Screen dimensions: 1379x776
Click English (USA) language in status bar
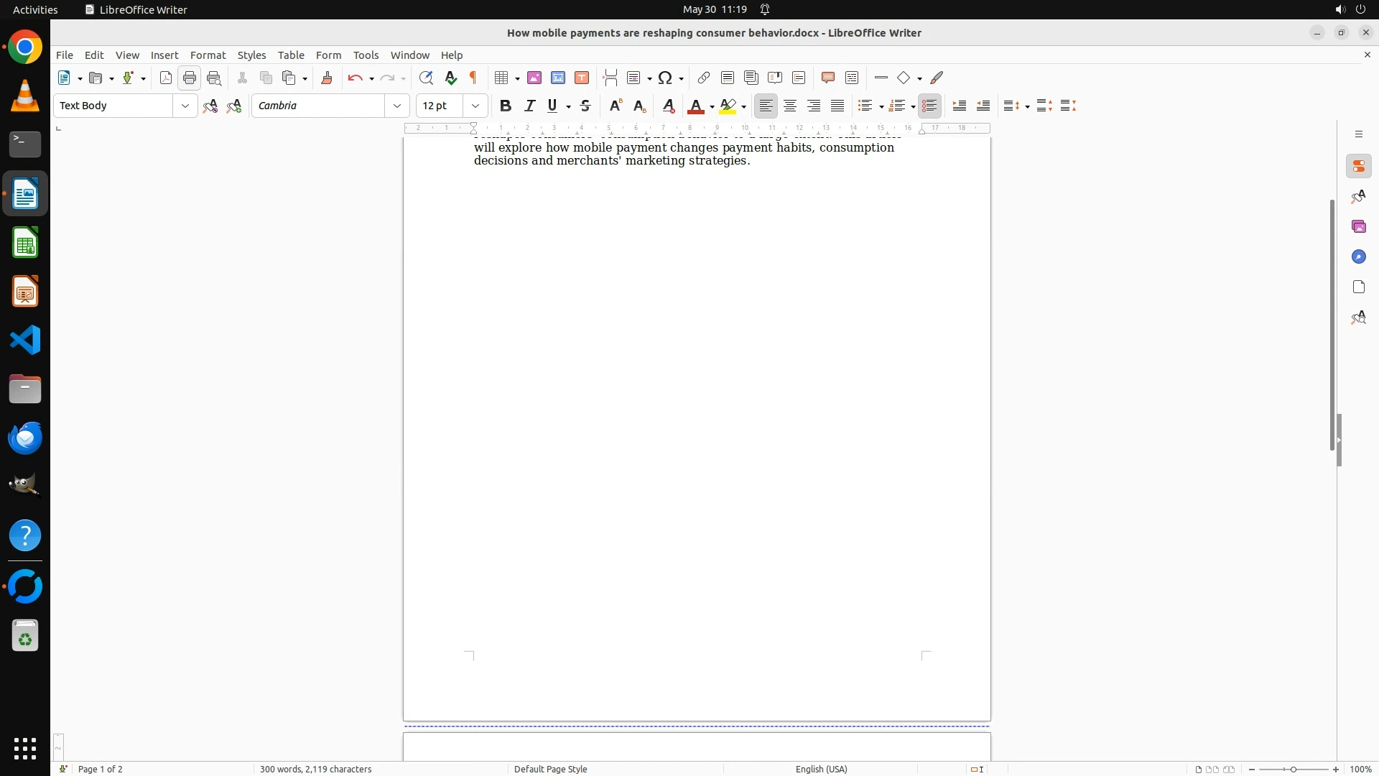tap(821, 769)
